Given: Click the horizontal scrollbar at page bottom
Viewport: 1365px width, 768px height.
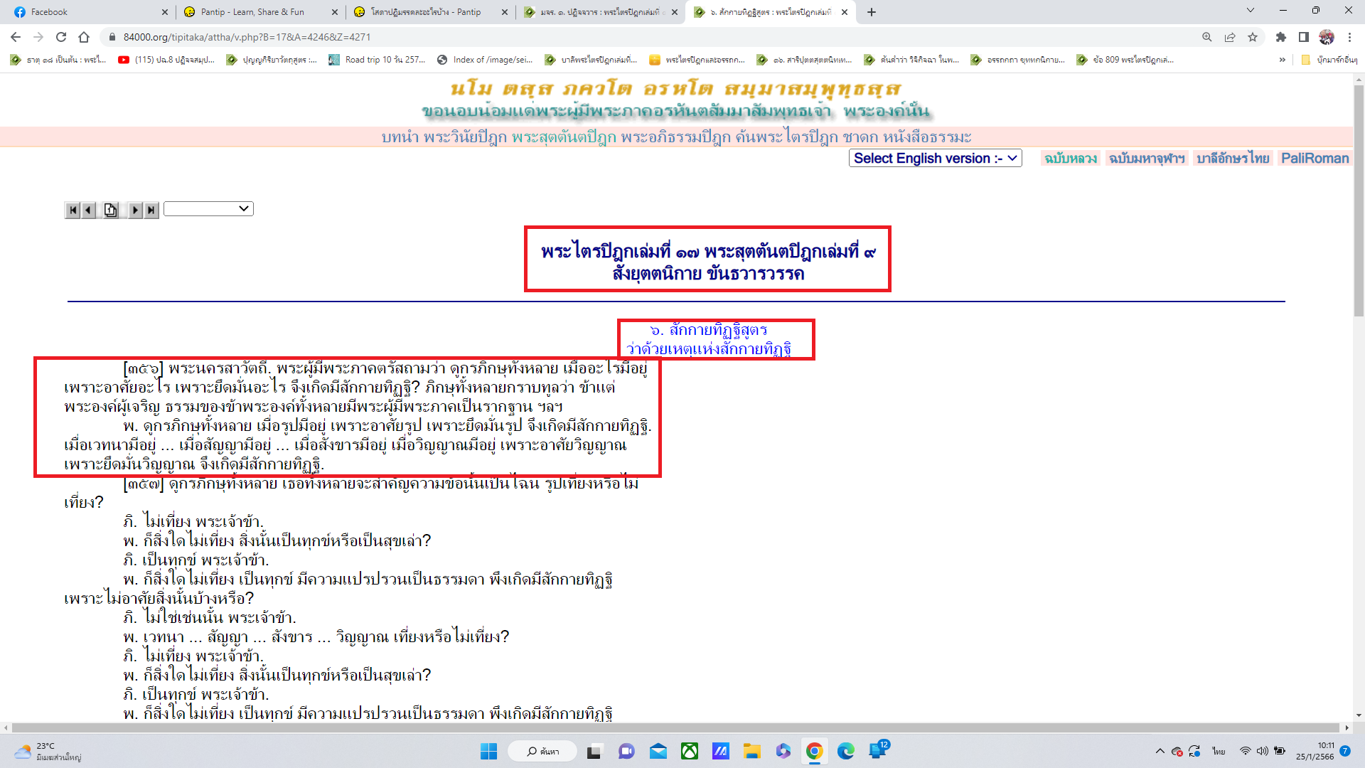Looking at the screenshot, I should click(x=675, y=727).
